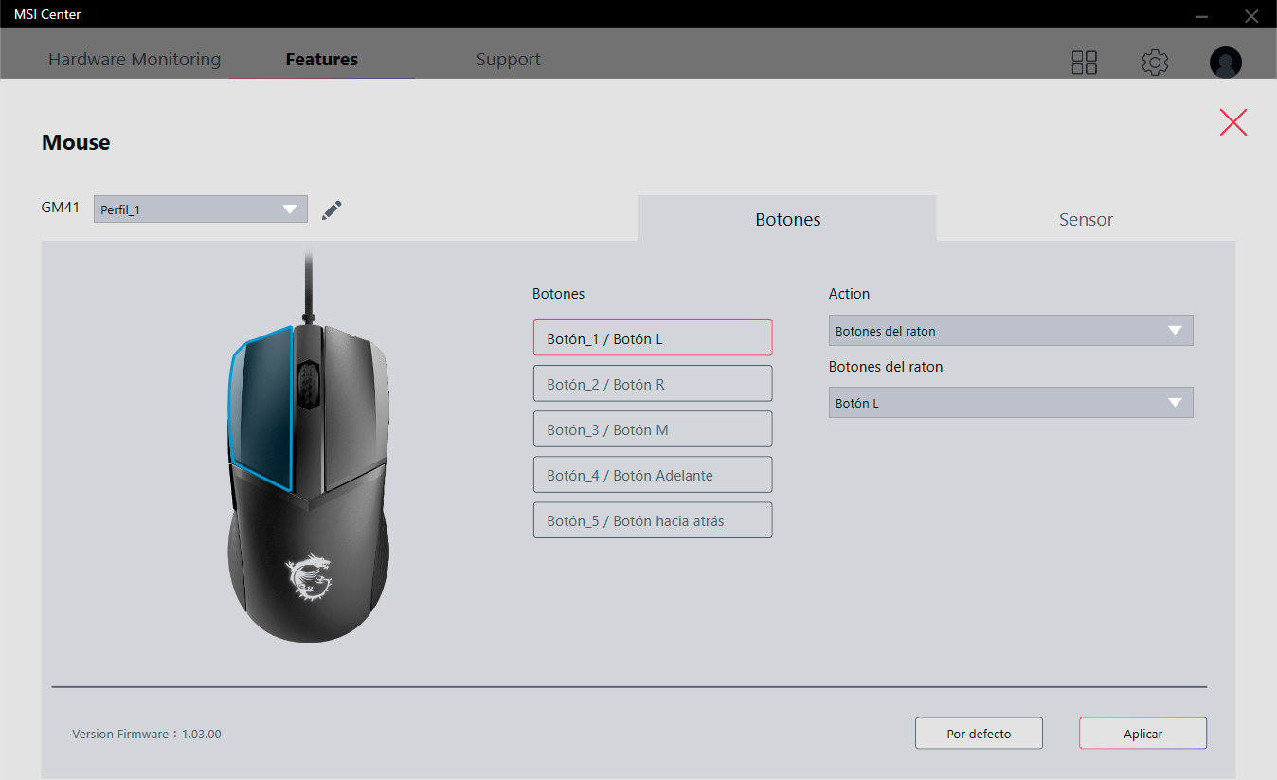This screenshot has width=1277, height=780.
Task: Open the apps grid icon
Action: 1084,63
